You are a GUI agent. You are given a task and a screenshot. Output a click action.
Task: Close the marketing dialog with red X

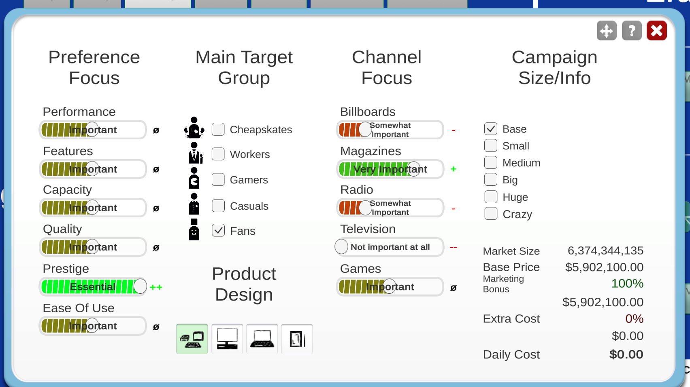point(657,31)
